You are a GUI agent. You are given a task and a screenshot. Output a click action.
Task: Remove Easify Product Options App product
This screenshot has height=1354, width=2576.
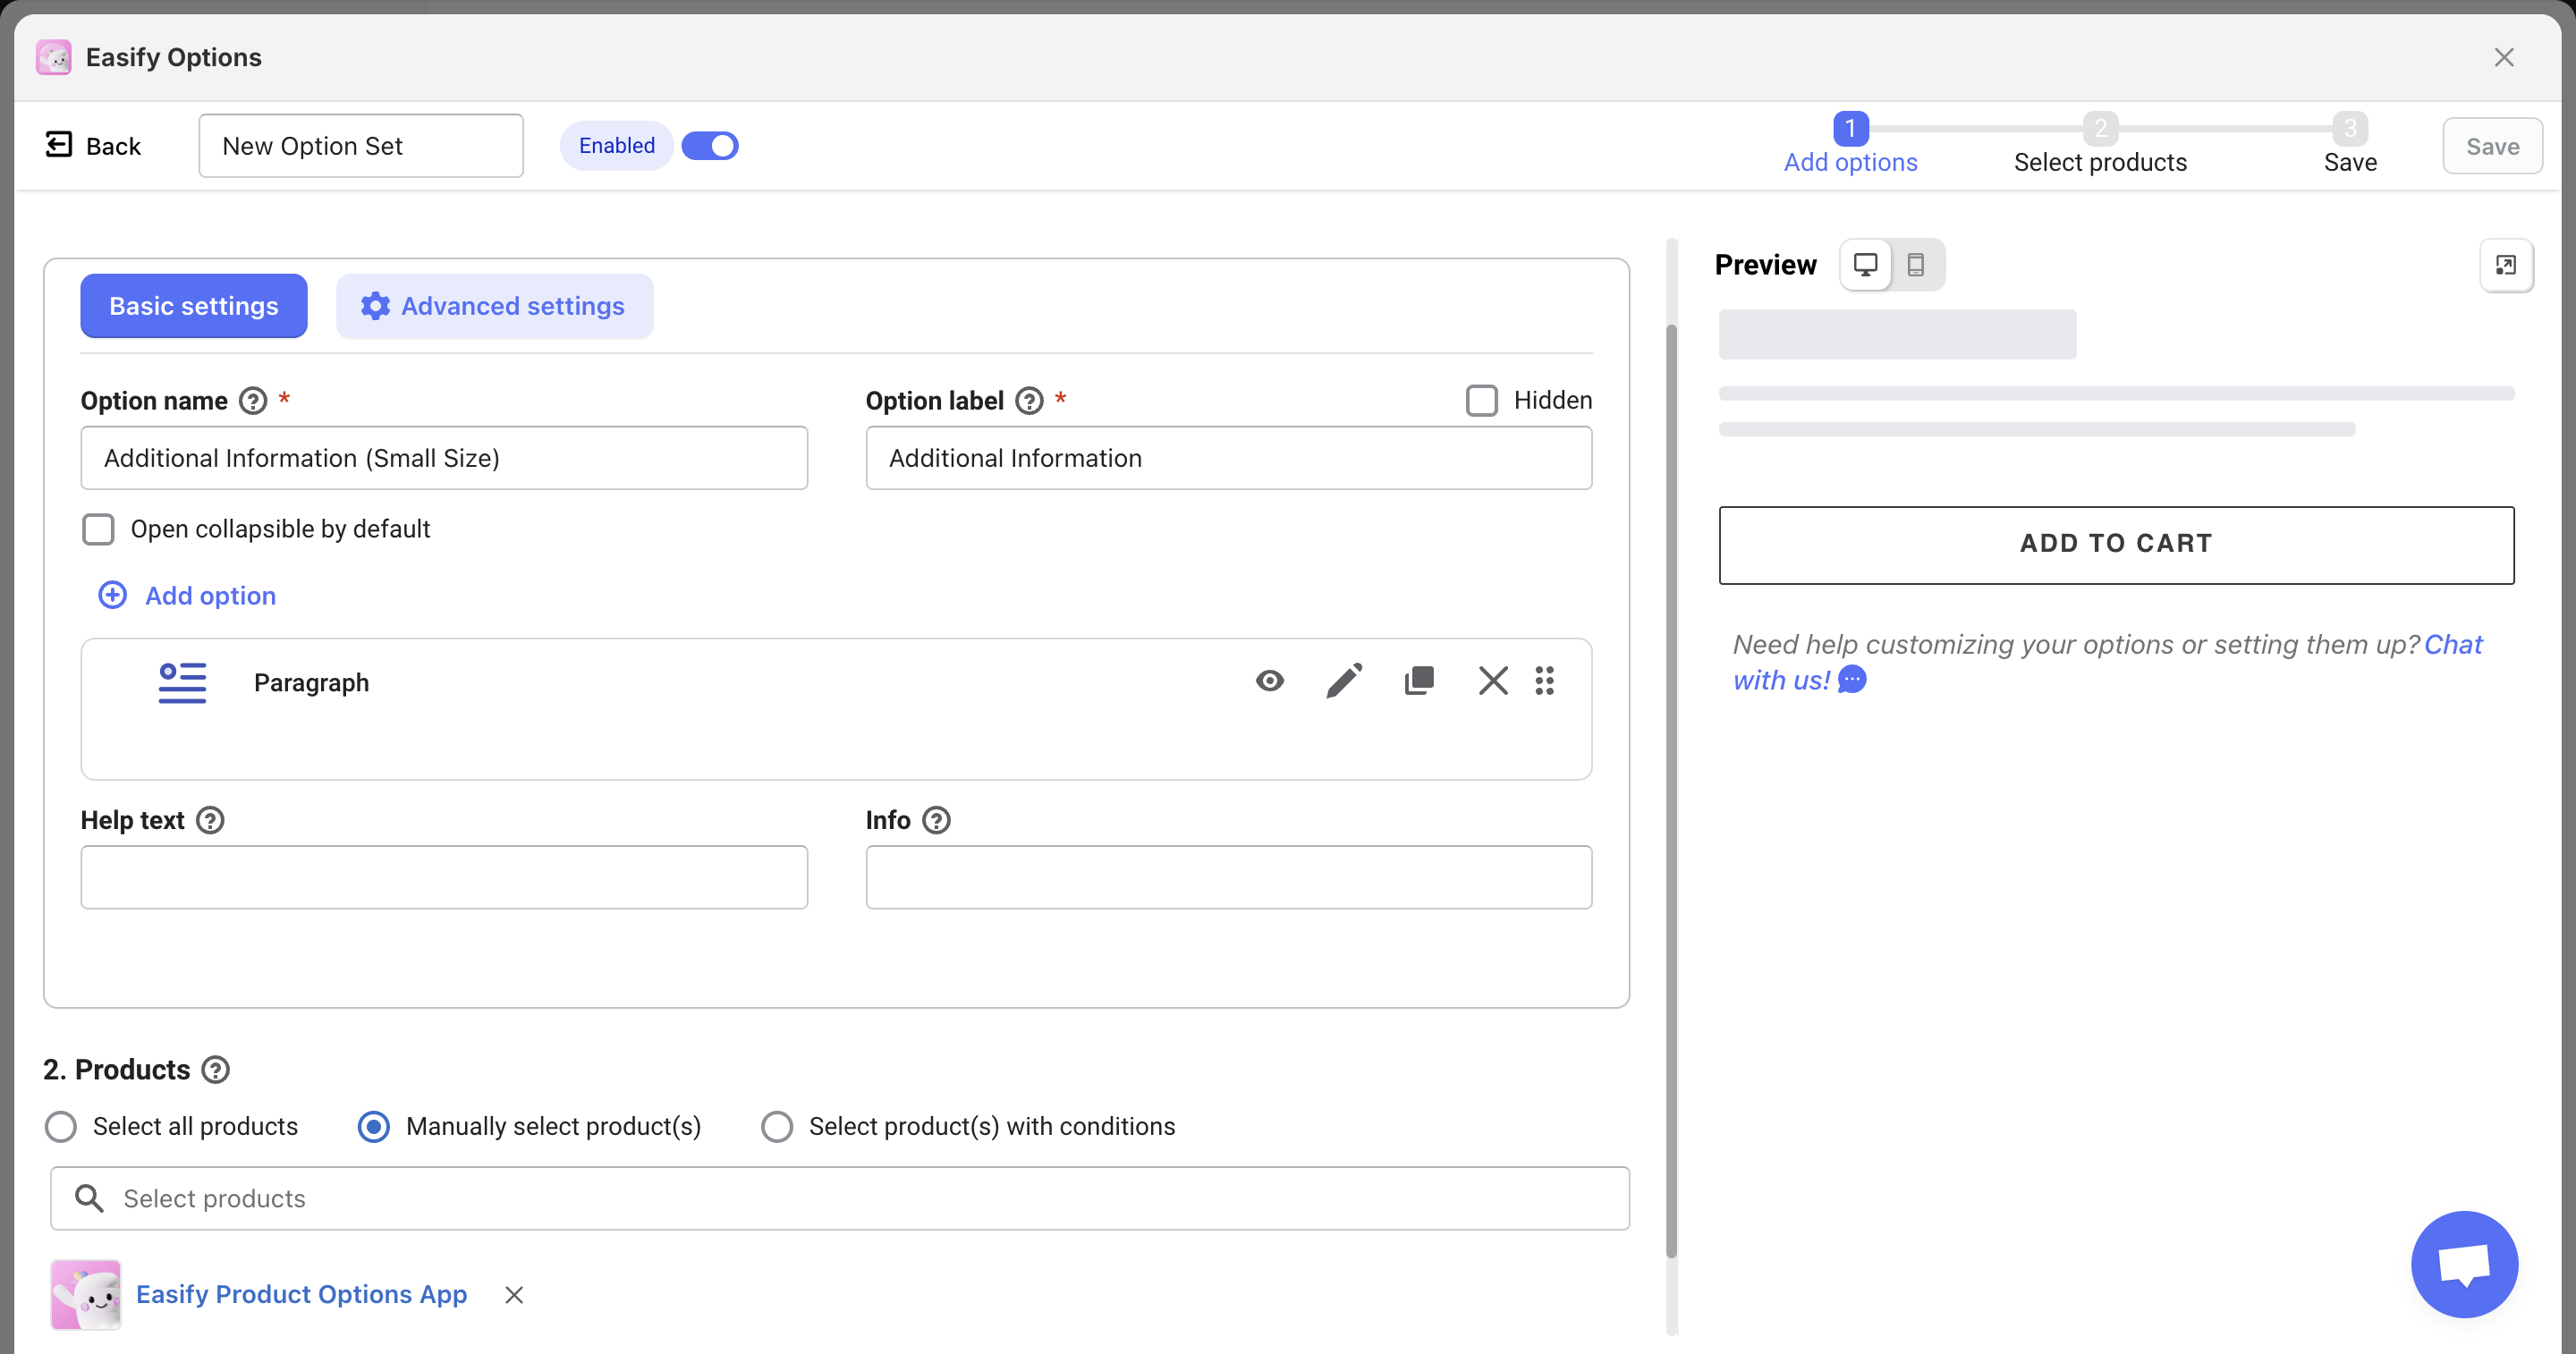pos(514,1295)
